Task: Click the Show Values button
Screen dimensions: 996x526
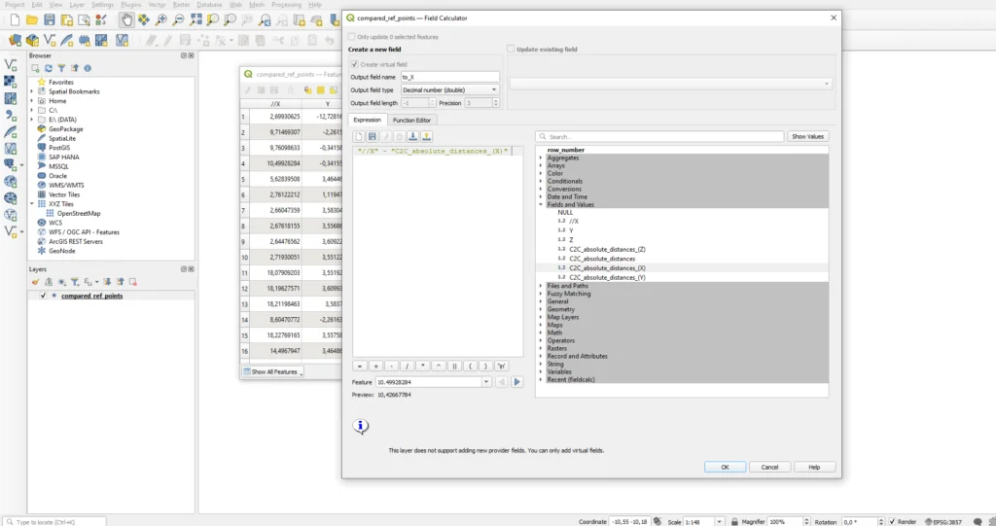Action: (x=807, y=136)
